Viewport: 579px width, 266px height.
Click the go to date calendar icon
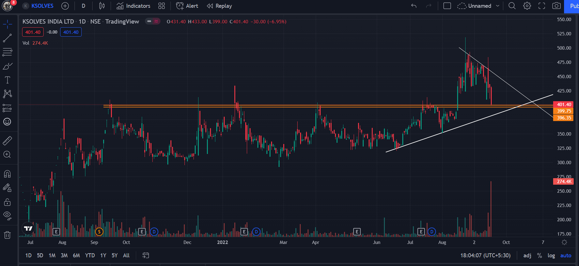tap(146, 255)
